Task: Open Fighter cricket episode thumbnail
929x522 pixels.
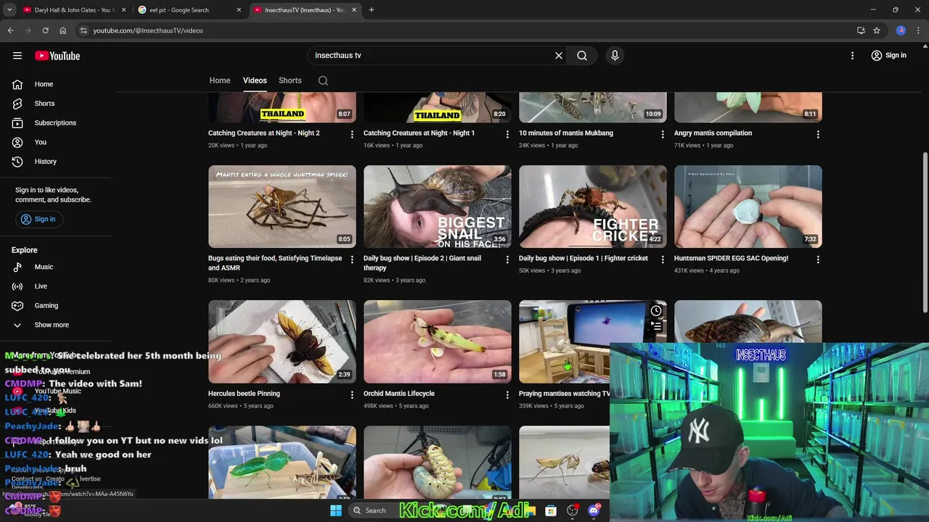Action: 593,207
